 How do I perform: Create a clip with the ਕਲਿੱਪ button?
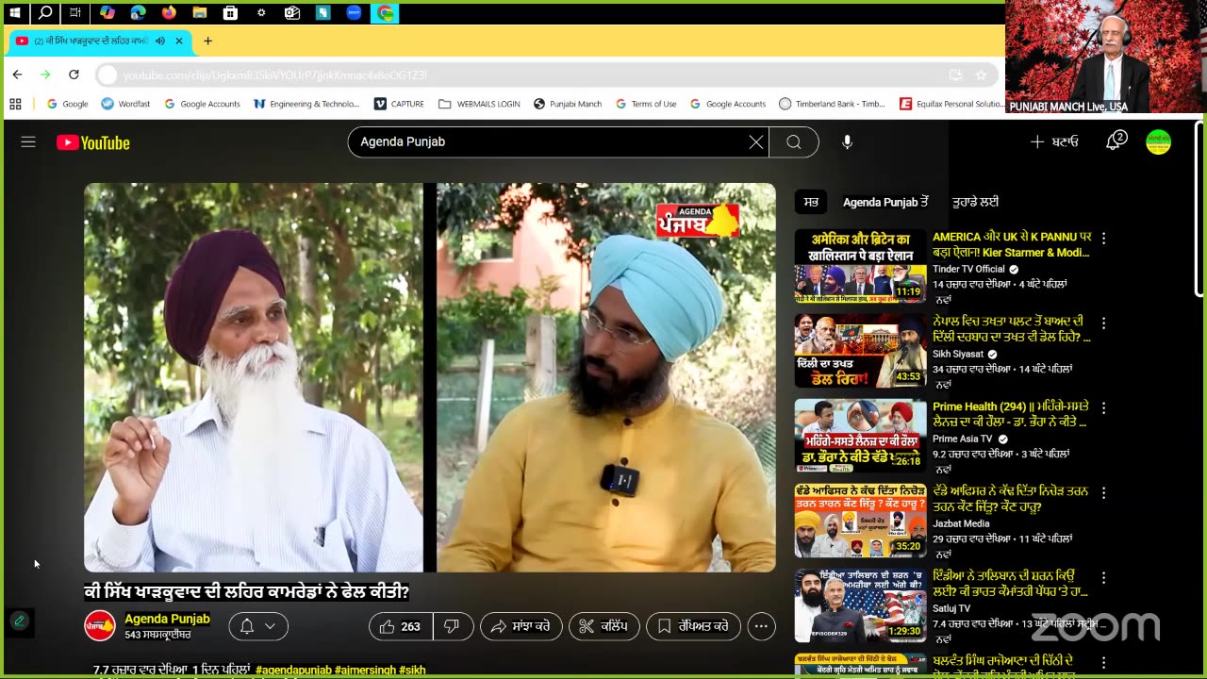[604, 626]
